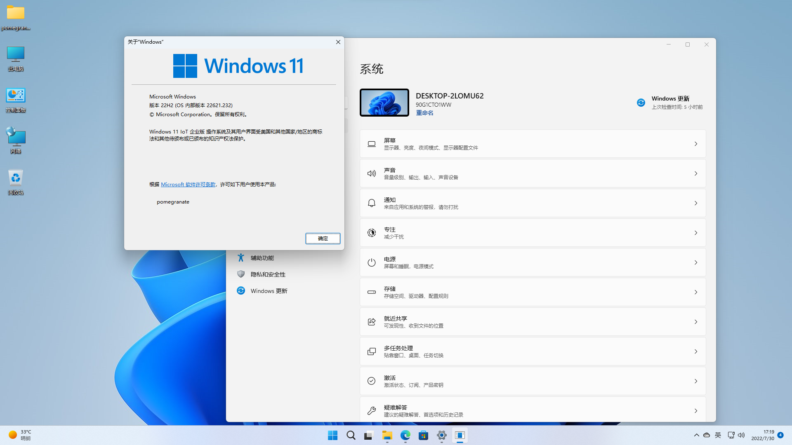
Task: Open Recycle Bin (回收站) desktop icon
Action: 16,182
